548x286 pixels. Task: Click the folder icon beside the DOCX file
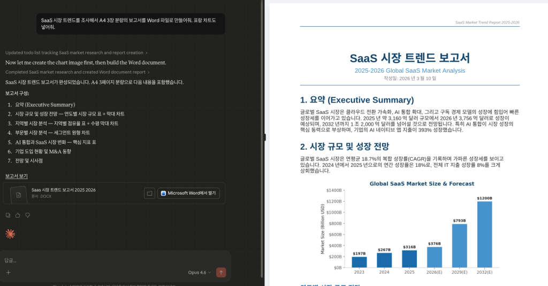point(150,193)
